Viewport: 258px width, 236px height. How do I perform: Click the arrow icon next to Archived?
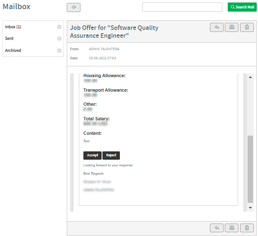(x=59, y=51)
